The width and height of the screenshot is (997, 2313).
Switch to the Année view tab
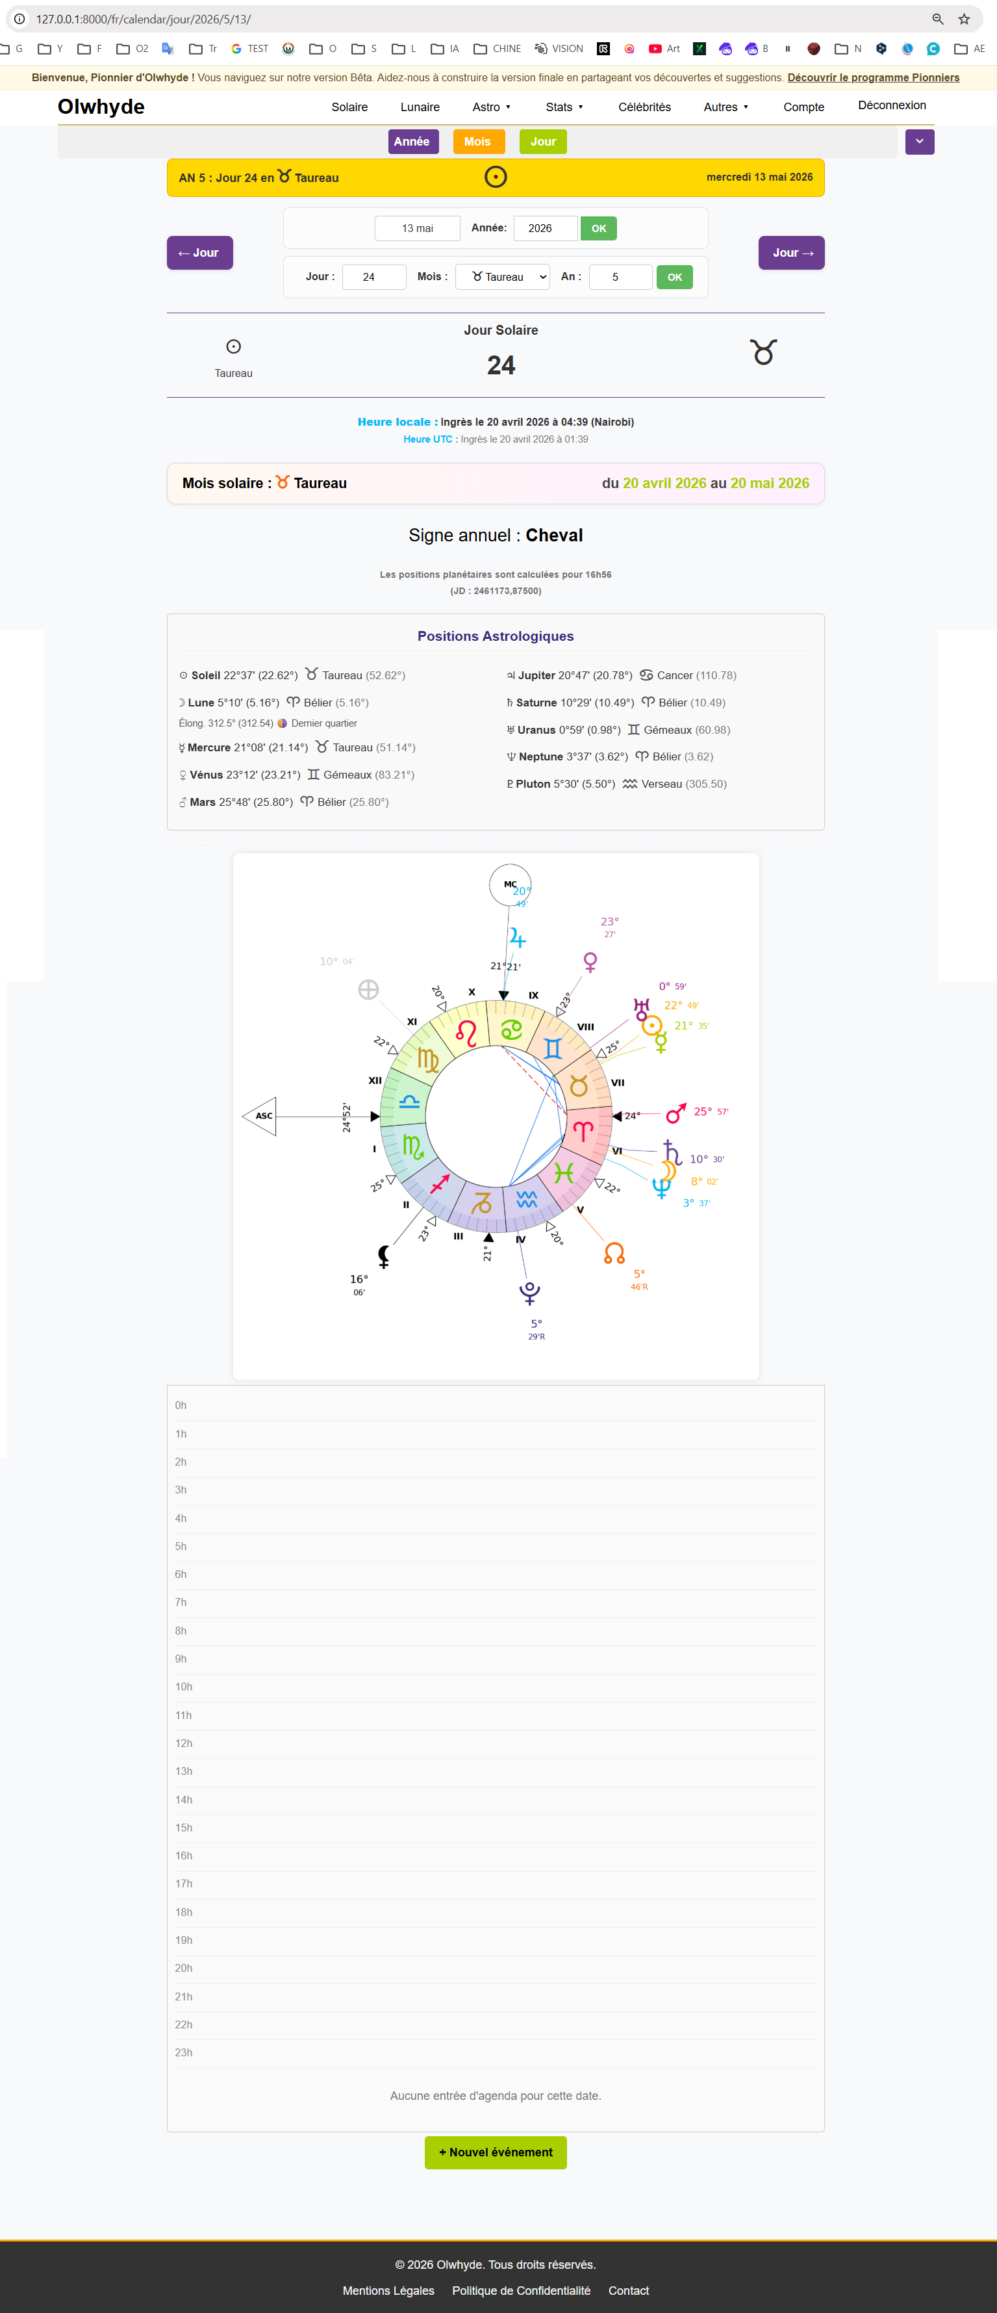(413, 142)
